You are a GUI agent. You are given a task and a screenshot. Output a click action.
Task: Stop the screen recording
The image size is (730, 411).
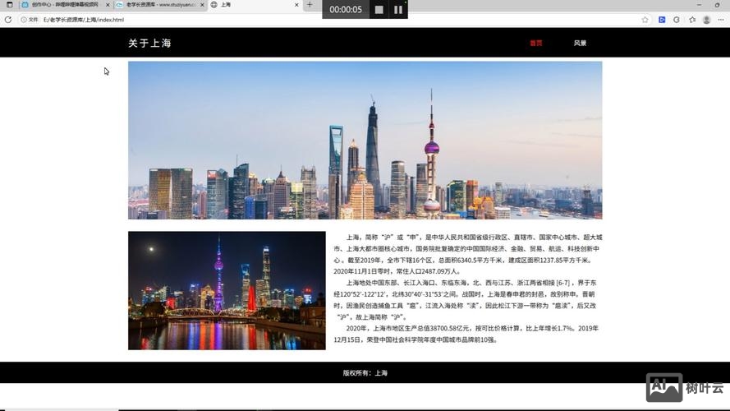(x=379, y=9)
